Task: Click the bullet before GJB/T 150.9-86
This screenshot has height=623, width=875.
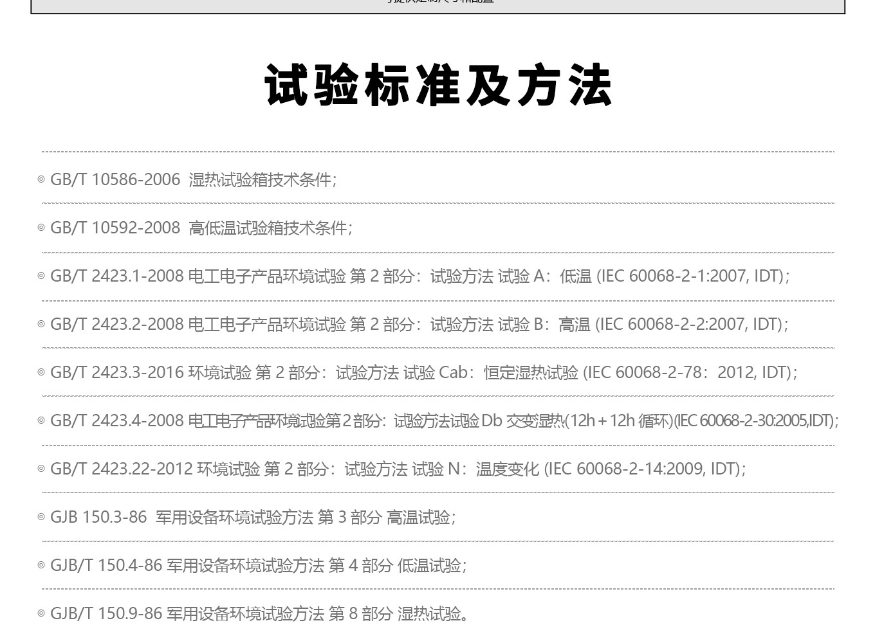Action: pos(41,614)
